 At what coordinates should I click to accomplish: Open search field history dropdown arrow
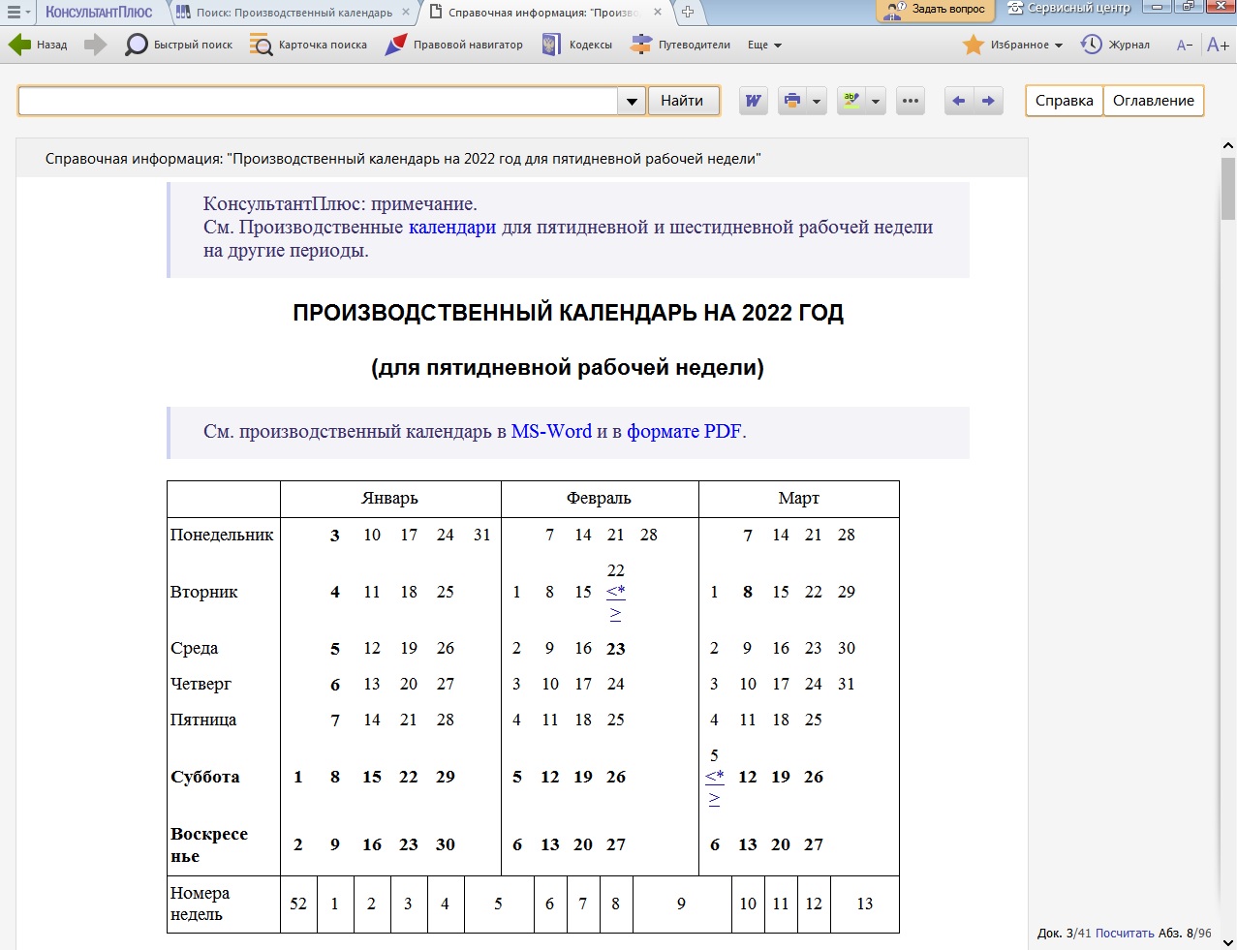632,101
